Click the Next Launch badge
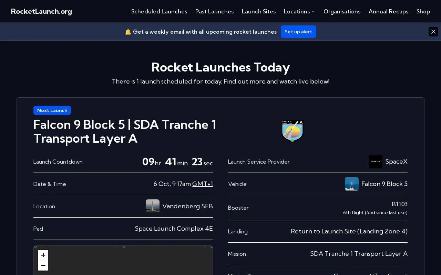441x275 pixels. 52,110
